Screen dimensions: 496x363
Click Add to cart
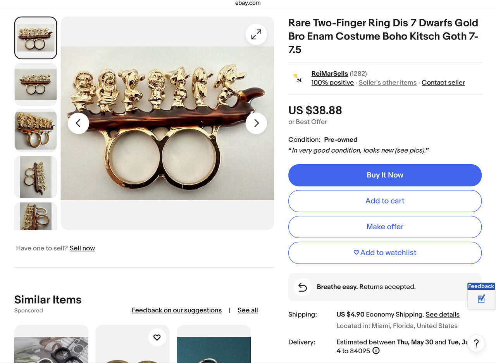click(385, 201)
